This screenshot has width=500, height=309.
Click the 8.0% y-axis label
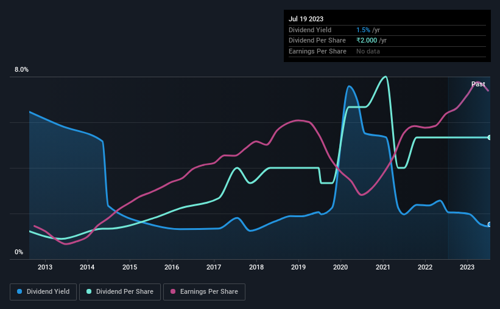[x=21, y=70]
